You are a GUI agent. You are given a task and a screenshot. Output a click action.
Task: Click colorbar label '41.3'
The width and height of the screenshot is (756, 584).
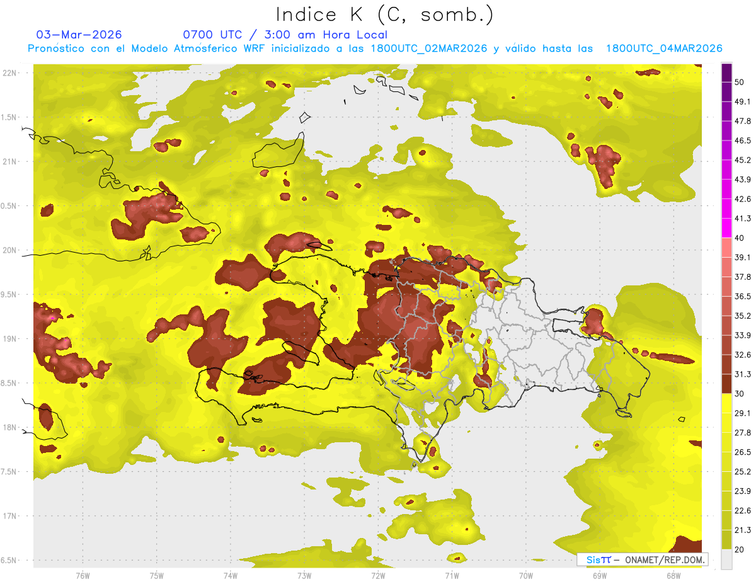point(743,219)
